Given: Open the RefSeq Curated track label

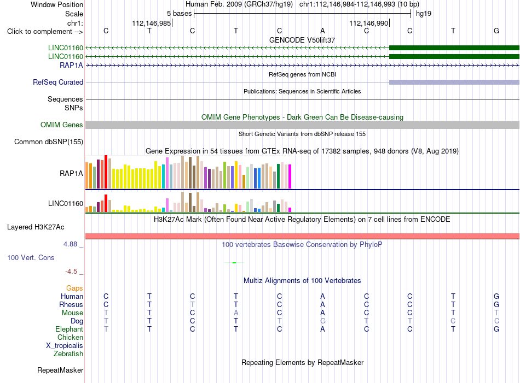Looking at the screenshot, I should [x=58, y=82].
